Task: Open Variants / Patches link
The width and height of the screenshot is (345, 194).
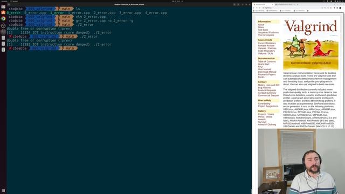Action: click(x=267, y=48)
